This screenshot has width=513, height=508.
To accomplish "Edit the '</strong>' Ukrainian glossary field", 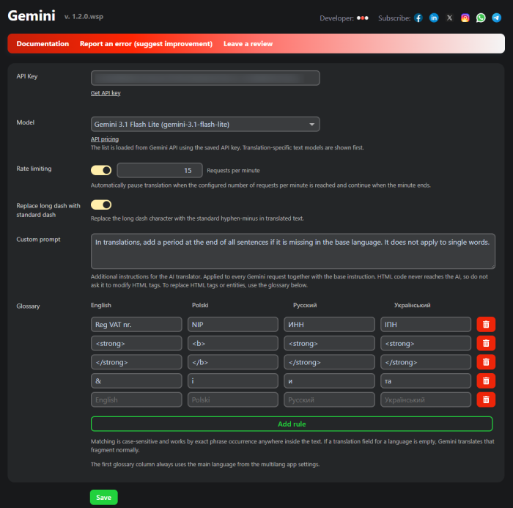I will pyautogui.click(x=426, y=362).
